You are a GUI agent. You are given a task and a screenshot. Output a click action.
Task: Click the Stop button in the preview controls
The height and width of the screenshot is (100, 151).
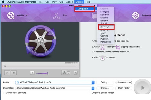tap(14, 73)
